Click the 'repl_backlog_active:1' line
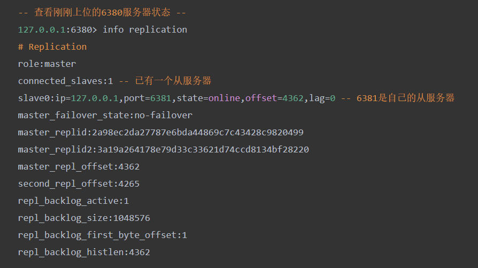This screenshot has width=478, height=268. click(73, 201)
